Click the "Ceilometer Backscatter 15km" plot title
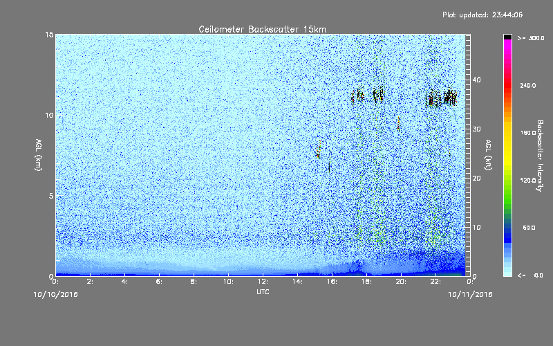Screen dimensions: 553x346 [x=262, y=29]
